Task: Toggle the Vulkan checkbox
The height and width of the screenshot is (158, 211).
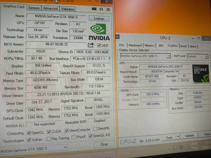Action: (x=29, y=140)
